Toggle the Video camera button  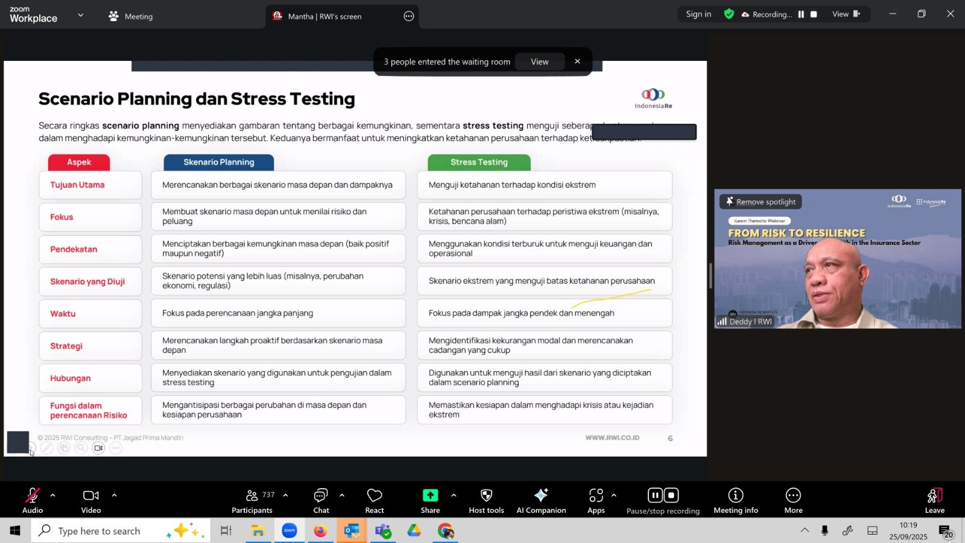point(91,500)
